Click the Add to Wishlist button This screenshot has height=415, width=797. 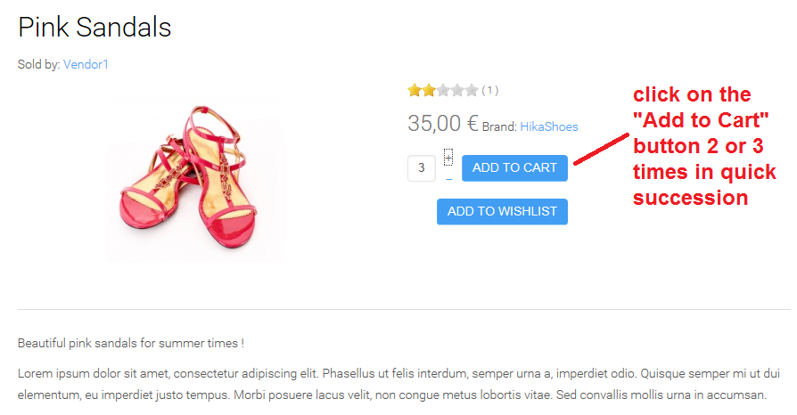pyautogui.click(x=502, y=211)
